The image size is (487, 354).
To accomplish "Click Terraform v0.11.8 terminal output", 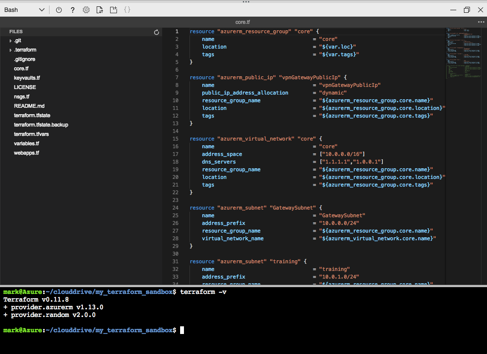I will (36, 300).
